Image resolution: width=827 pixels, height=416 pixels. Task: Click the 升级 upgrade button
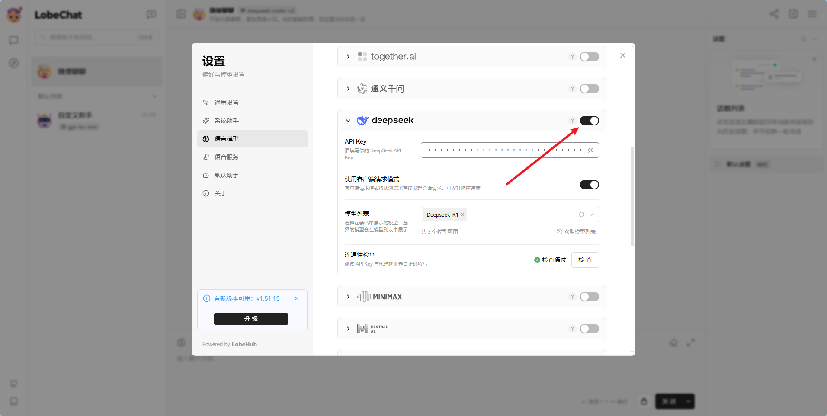251,319
